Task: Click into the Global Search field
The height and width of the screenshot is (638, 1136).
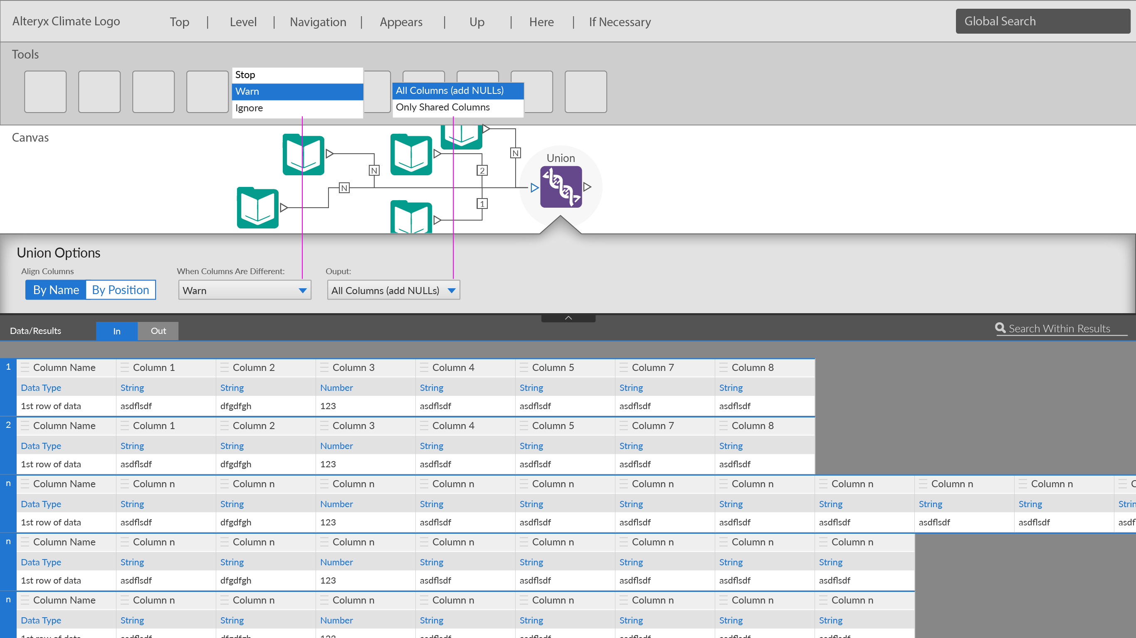Action: 1042,21
